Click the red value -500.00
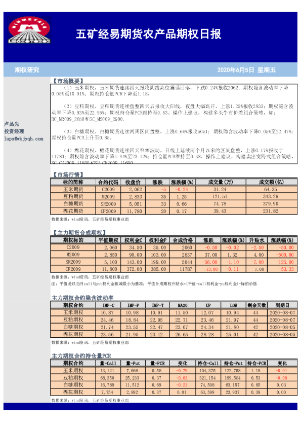This screenshot has width=301, height=427. tap(282, 255)
